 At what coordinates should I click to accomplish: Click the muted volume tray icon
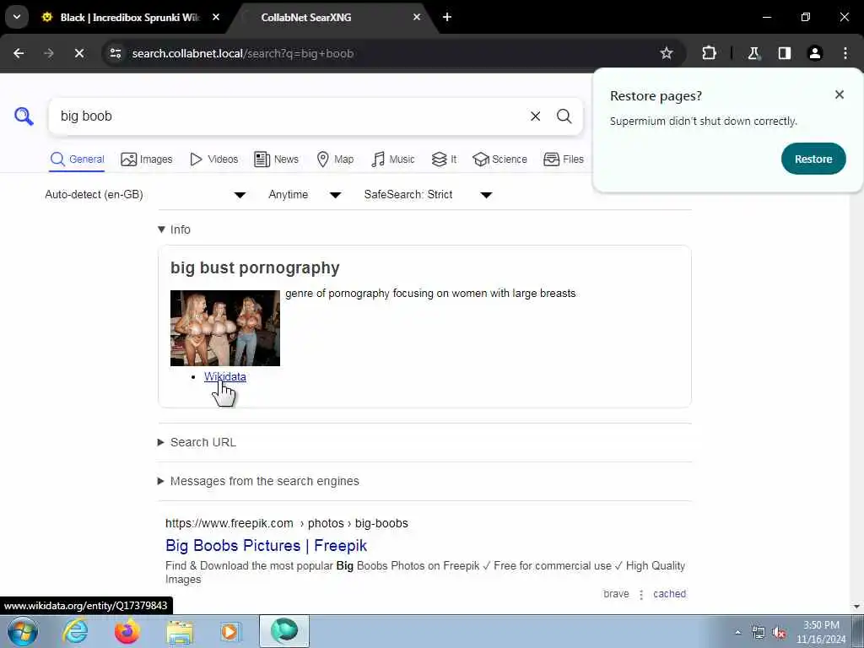tap(779, 632)
